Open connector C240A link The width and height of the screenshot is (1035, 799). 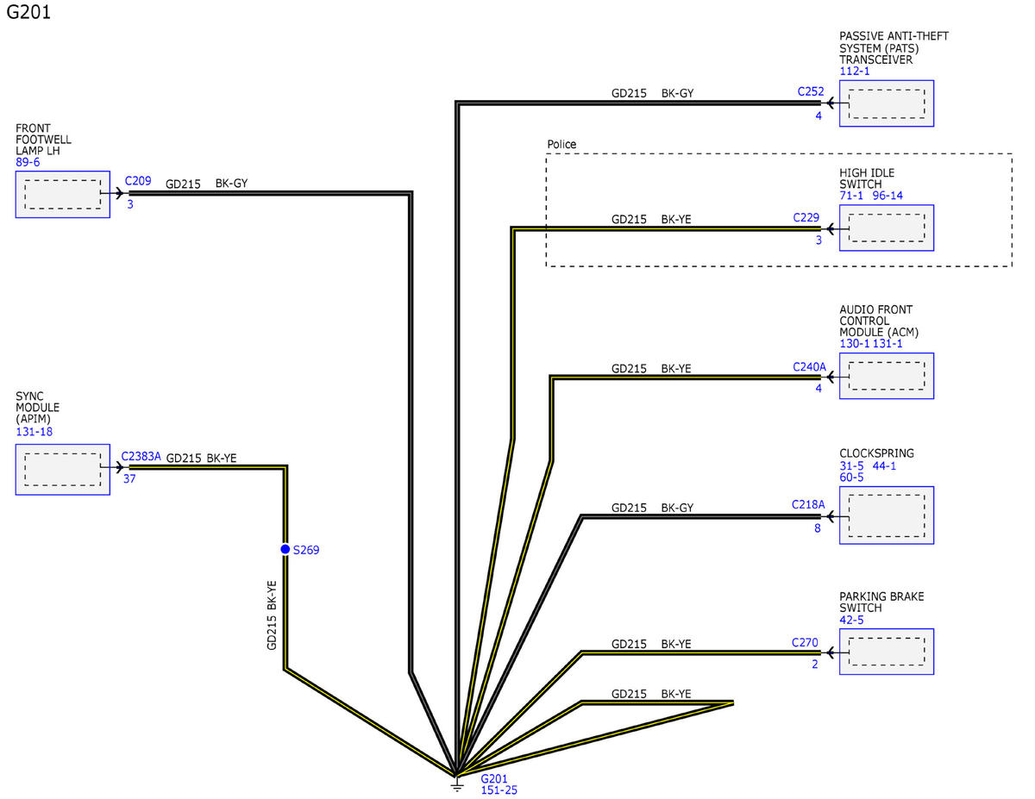pyautogui.click(x=809, y=366)
